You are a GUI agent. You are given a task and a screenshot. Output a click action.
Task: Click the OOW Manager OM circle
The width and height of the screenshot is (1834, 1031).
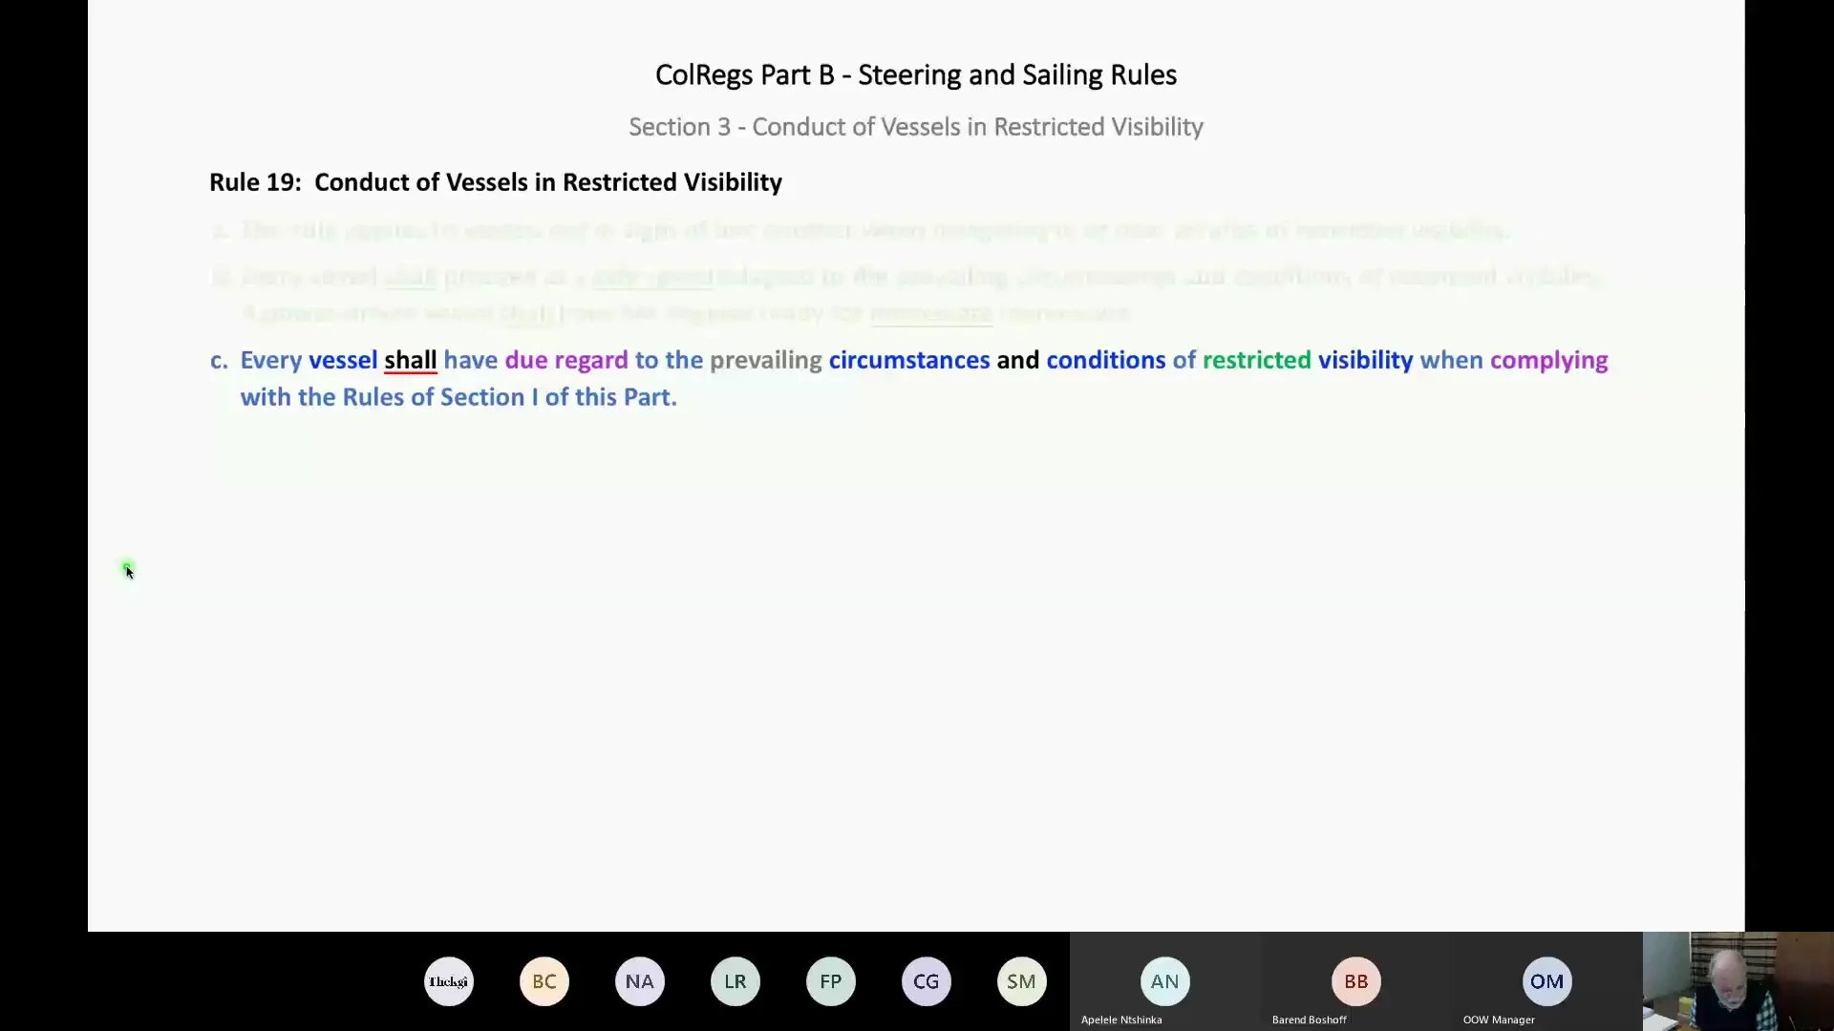click(x=1546, y=981)
